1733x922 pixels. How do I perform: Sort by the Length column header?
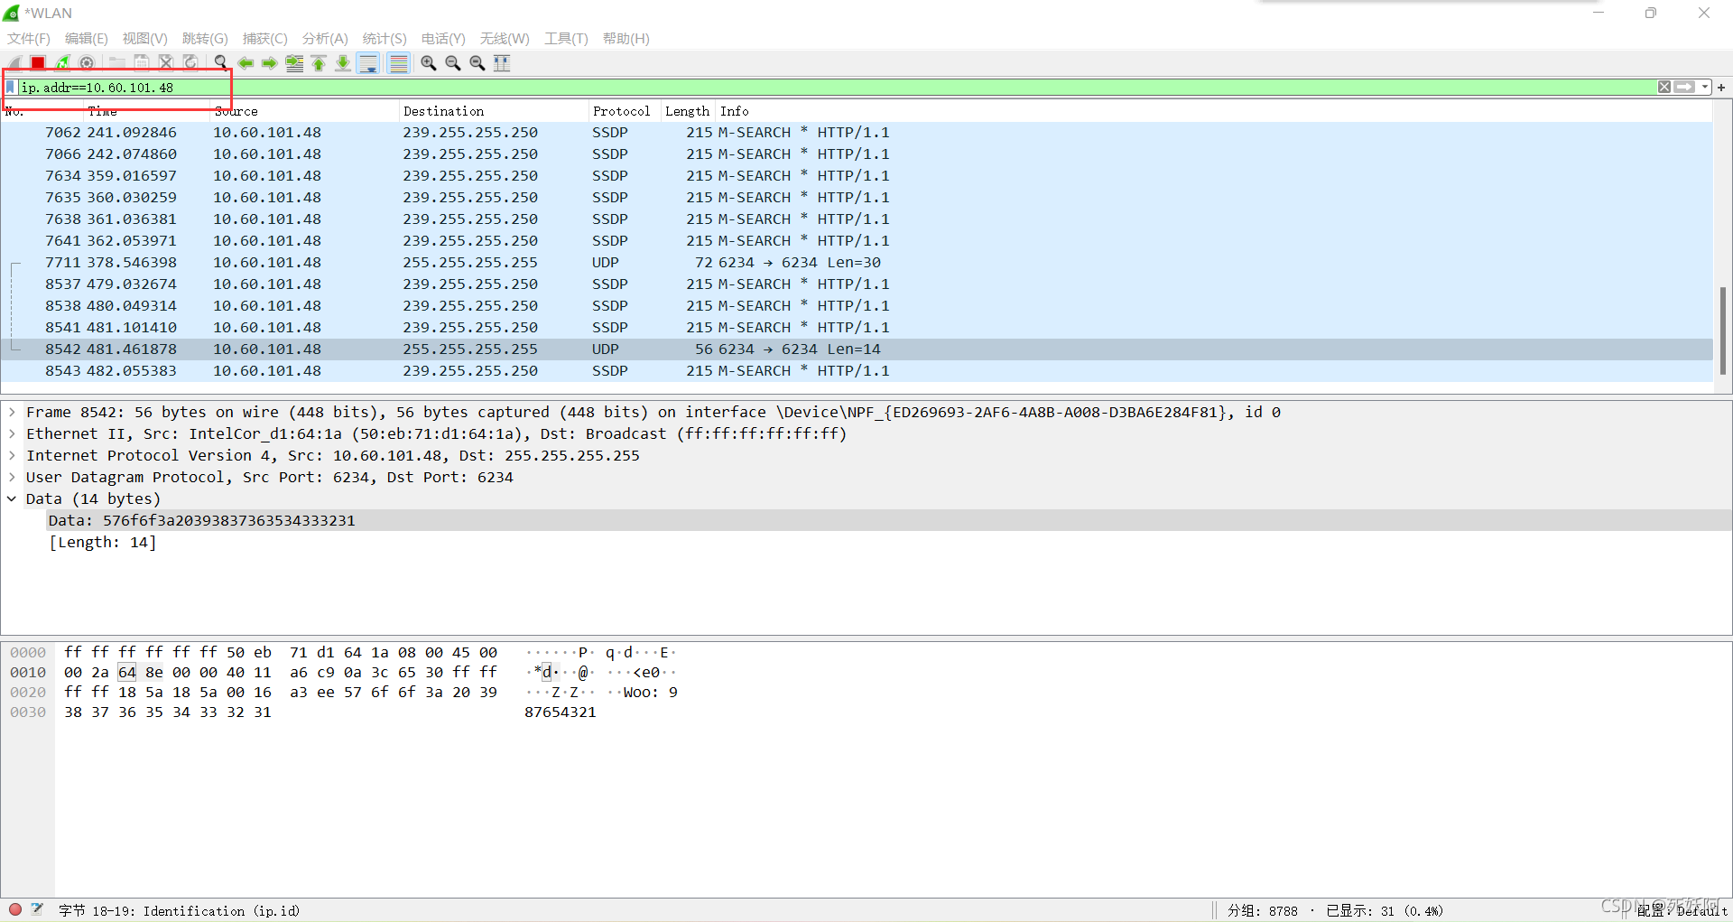[688, 111]
